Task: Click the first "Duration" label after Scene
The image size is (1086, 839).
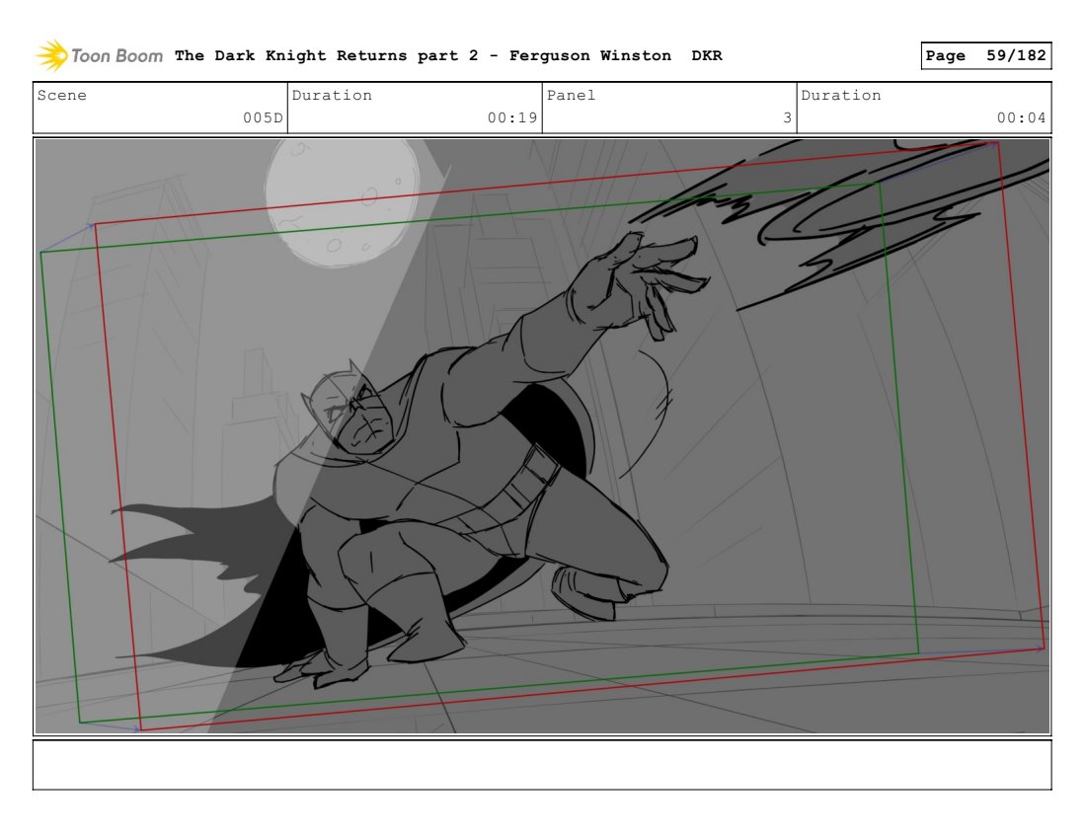Action: tap(332, 95)
